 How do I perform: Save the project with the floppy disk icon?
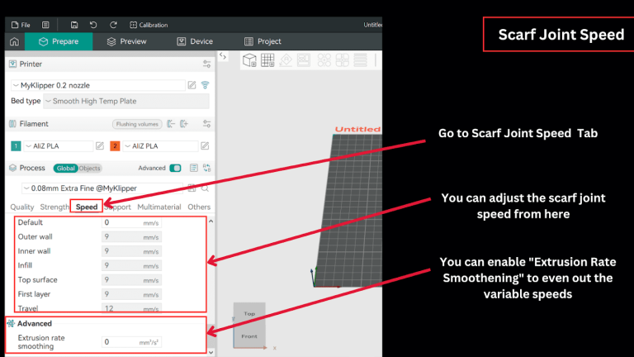(x=74, y=25)
